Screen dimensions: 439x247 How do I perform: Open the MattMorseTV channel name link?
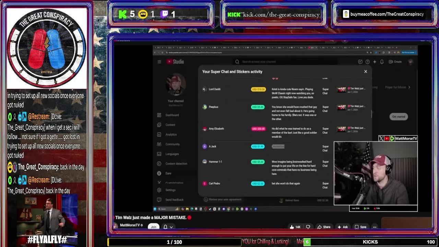(130, 225)
